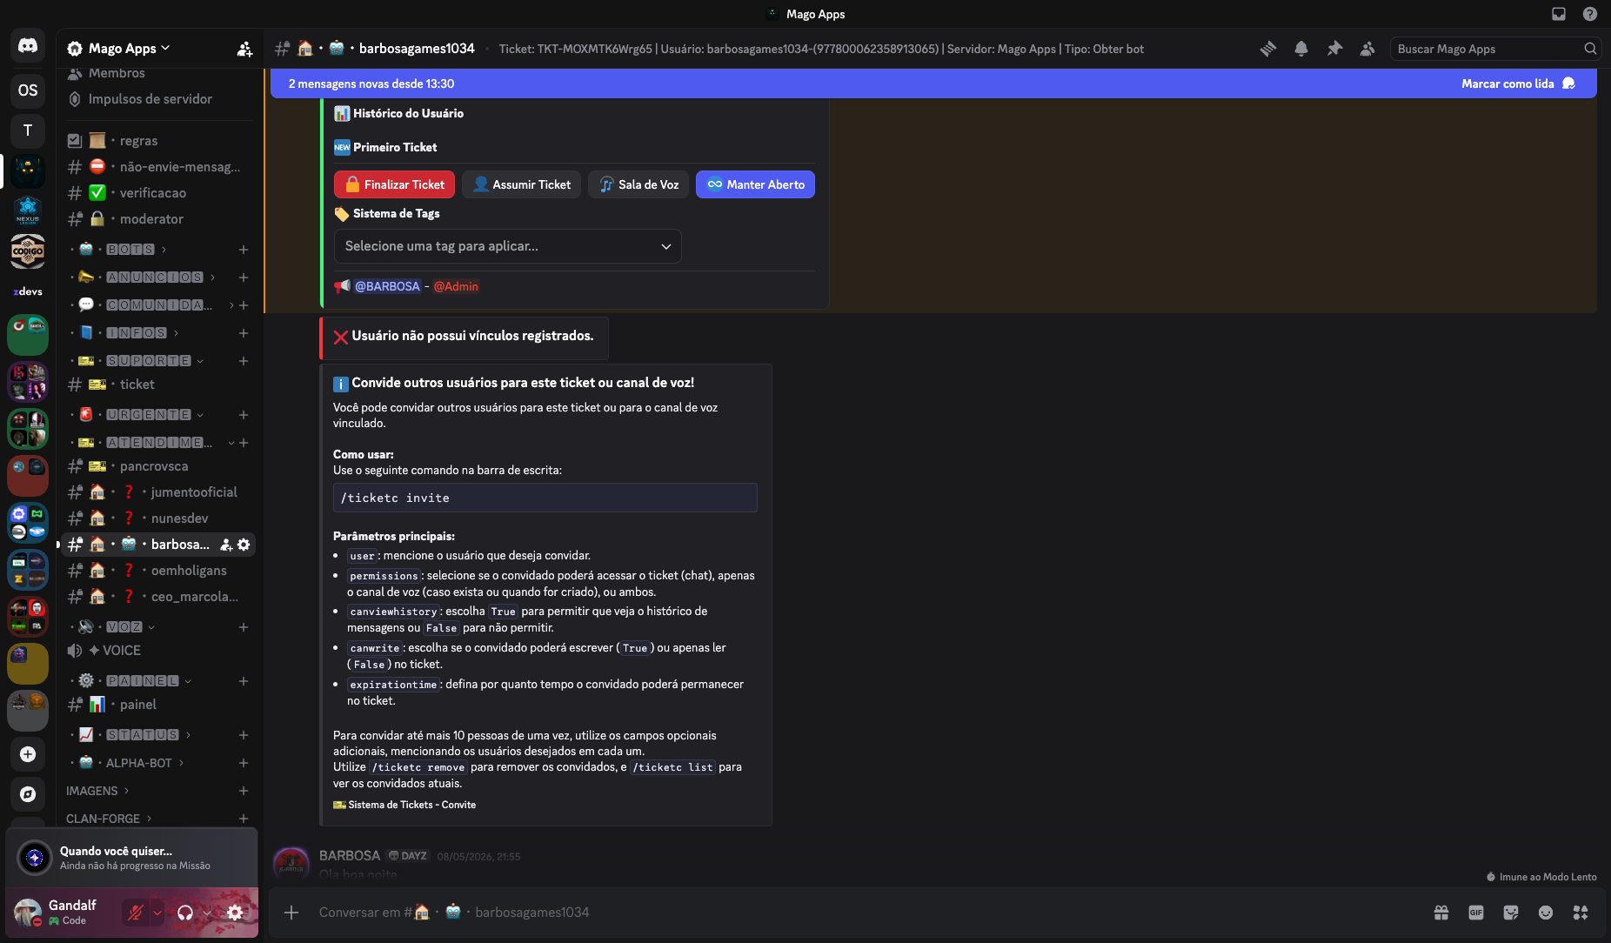
Task: Open notification settings bell icon
Action: point(1301,49)
